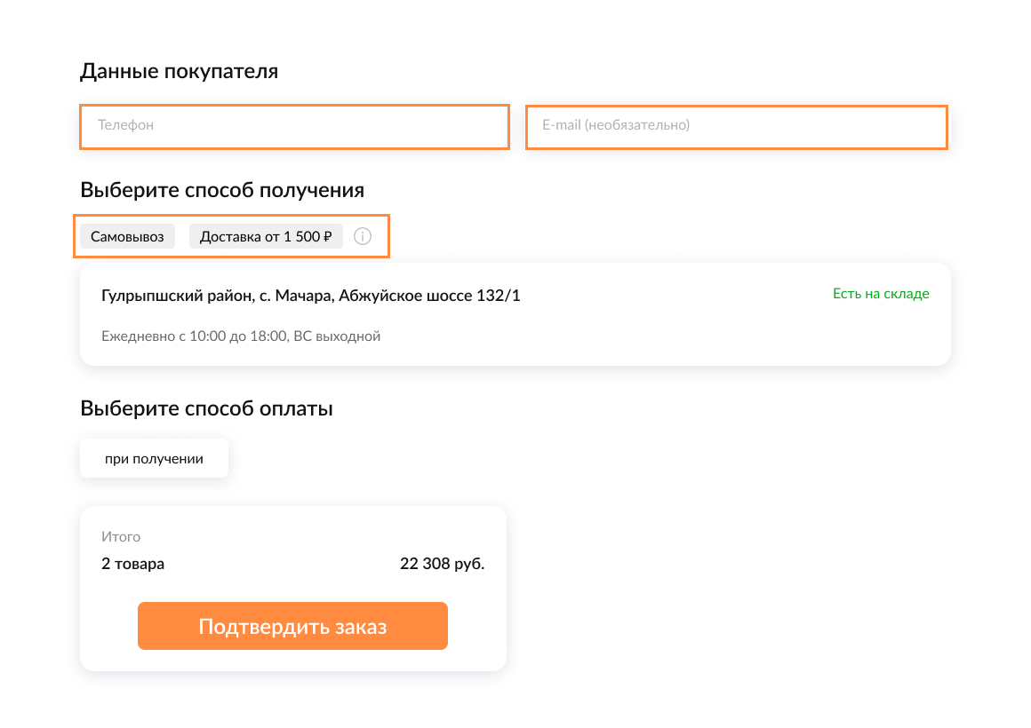Focus the Телефон input field
Viewport: 1031px width, 728px height.
click(x=294, y=126)
